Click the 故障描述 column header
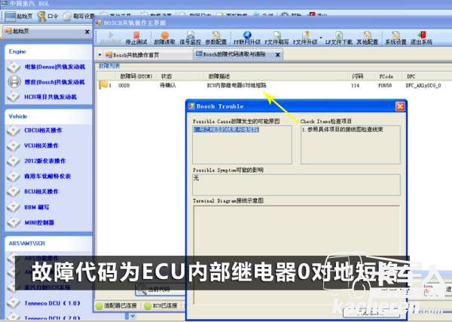 tap(218, 75)
